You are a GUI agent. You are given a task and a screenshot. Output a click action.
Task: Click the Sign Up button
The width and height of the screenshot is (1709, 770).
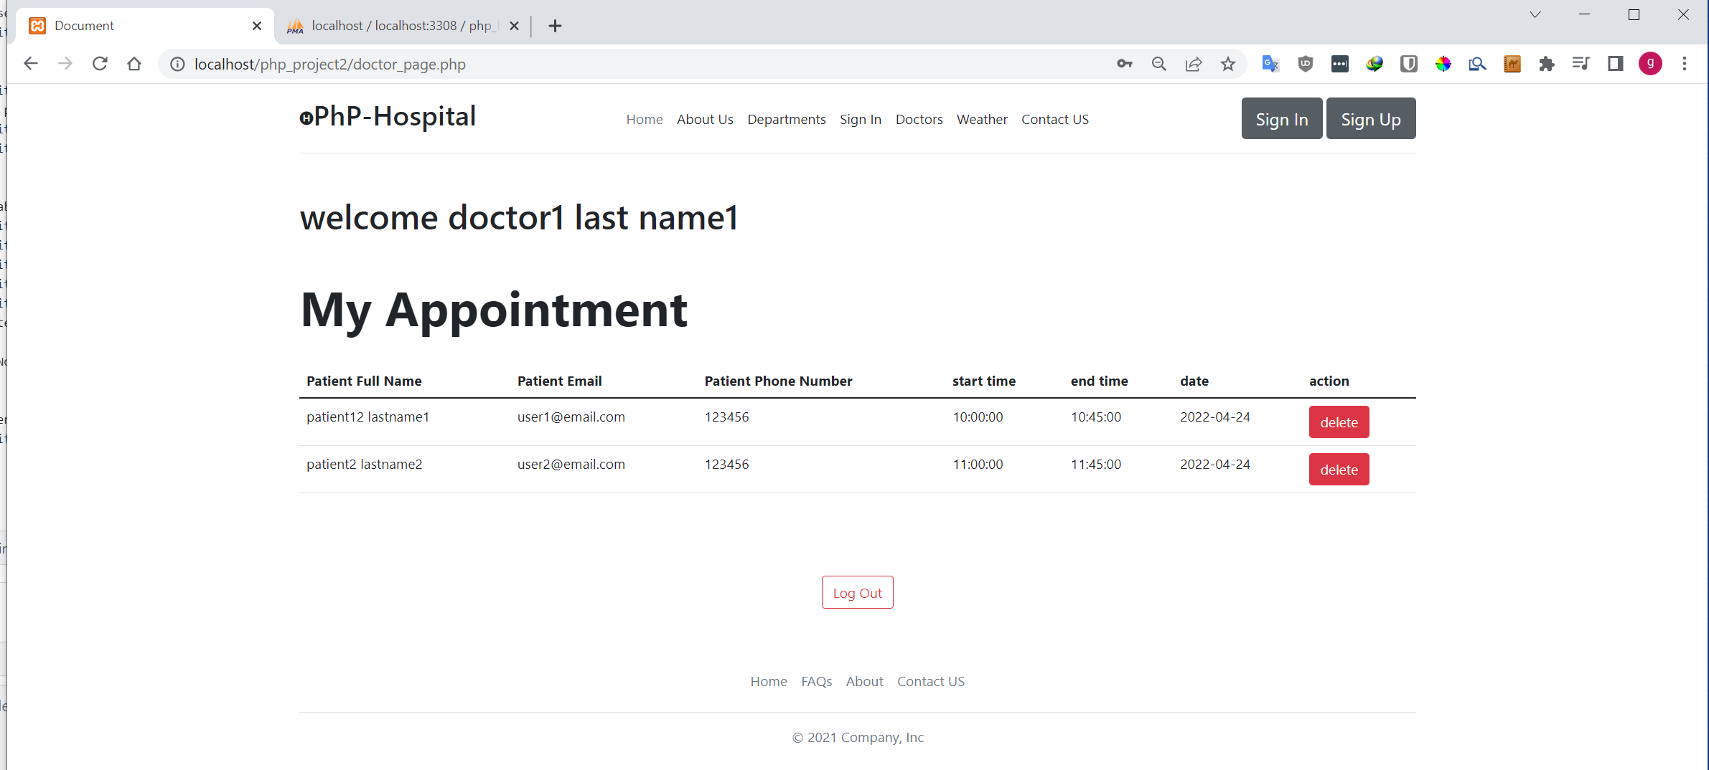coord(1370,118)
